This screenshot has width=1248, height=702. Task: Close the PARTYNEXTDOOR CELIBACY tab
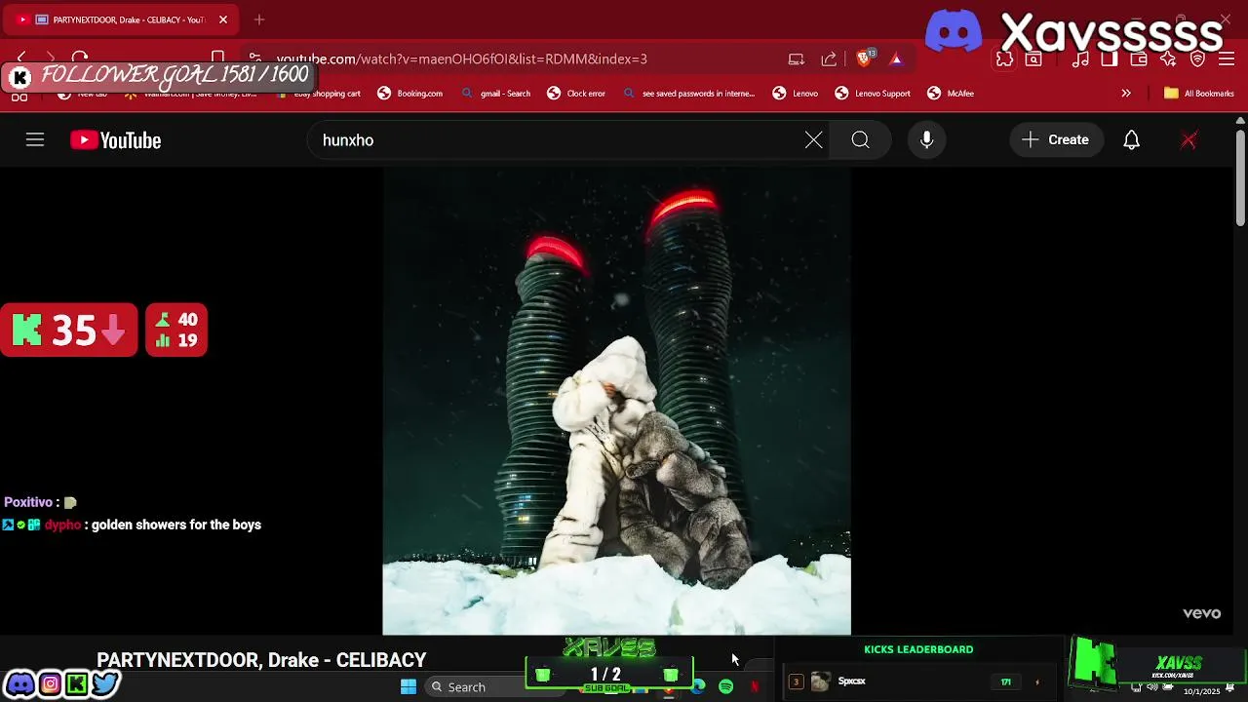coord(223,19)
